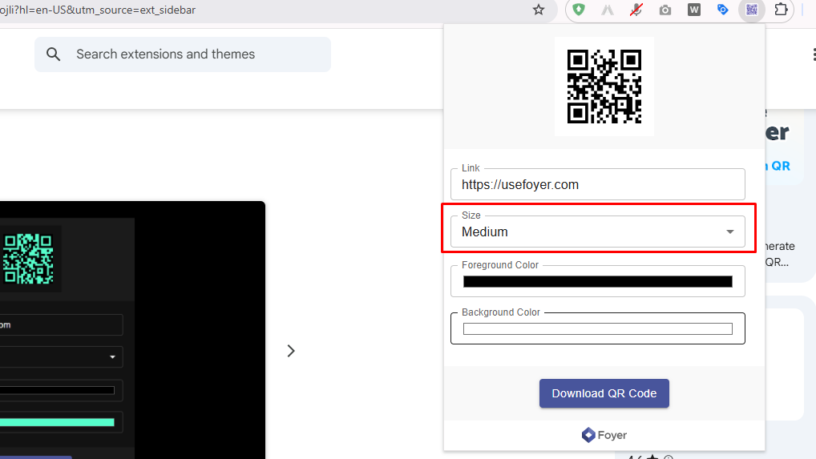Screen dimensions: 816x459
Task: Toggle the QR code generator extension icon
Action: 751,10
